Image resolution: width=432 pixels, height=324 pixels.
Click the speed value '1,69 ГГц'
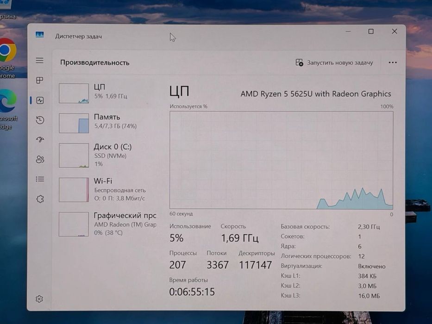(x=240, y=238)
